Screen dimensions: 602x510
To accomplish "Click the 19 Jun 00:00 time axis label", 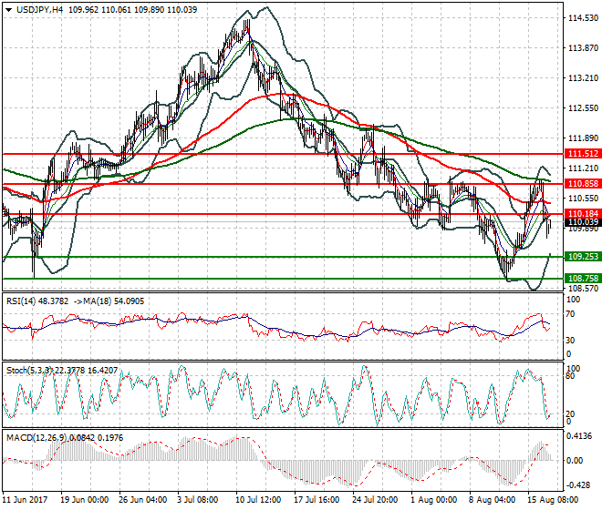I will coord(85,500).
